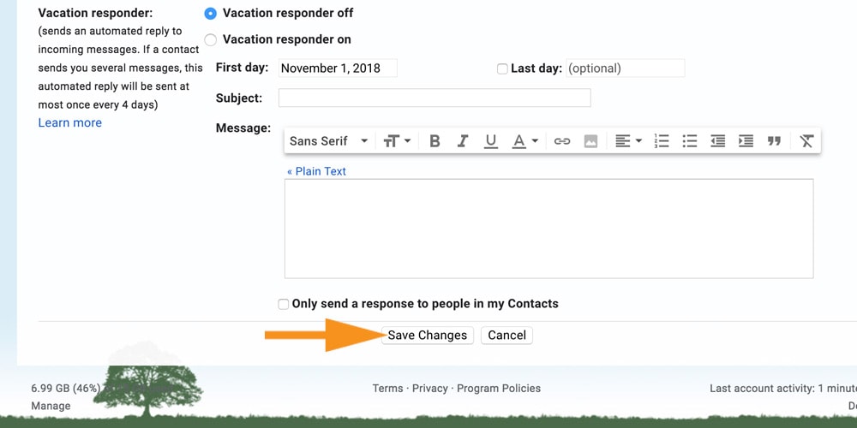Open the text size dropdown

click(396, 141)
